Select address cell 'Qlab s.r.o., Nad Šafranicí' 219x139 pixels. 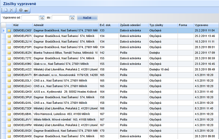[65, 64]
